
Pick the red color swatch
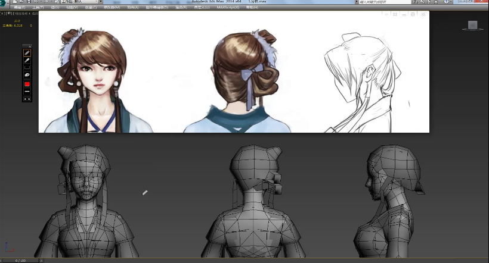tap(27, 84)
